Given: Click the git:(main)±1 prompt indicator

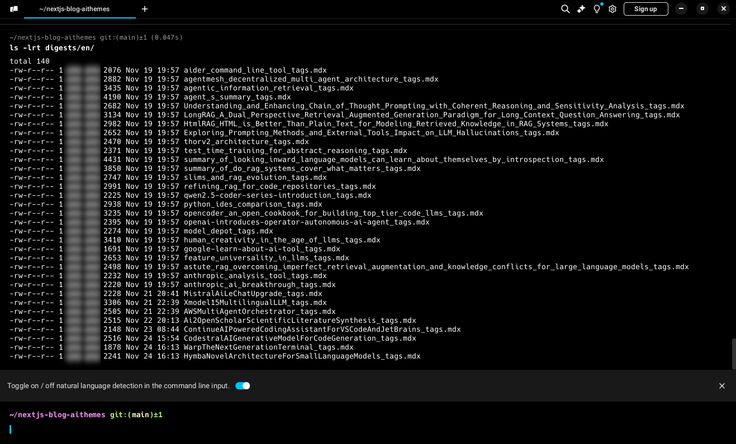Looking at the screenshot, I should [136, 415].
